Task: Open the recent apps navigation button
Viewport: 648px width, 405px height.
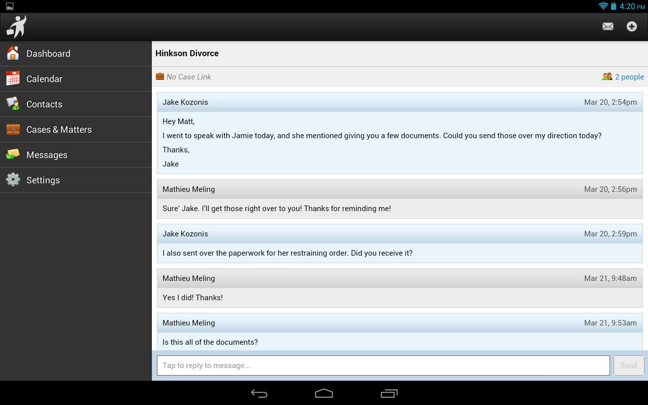Action: 389,393
